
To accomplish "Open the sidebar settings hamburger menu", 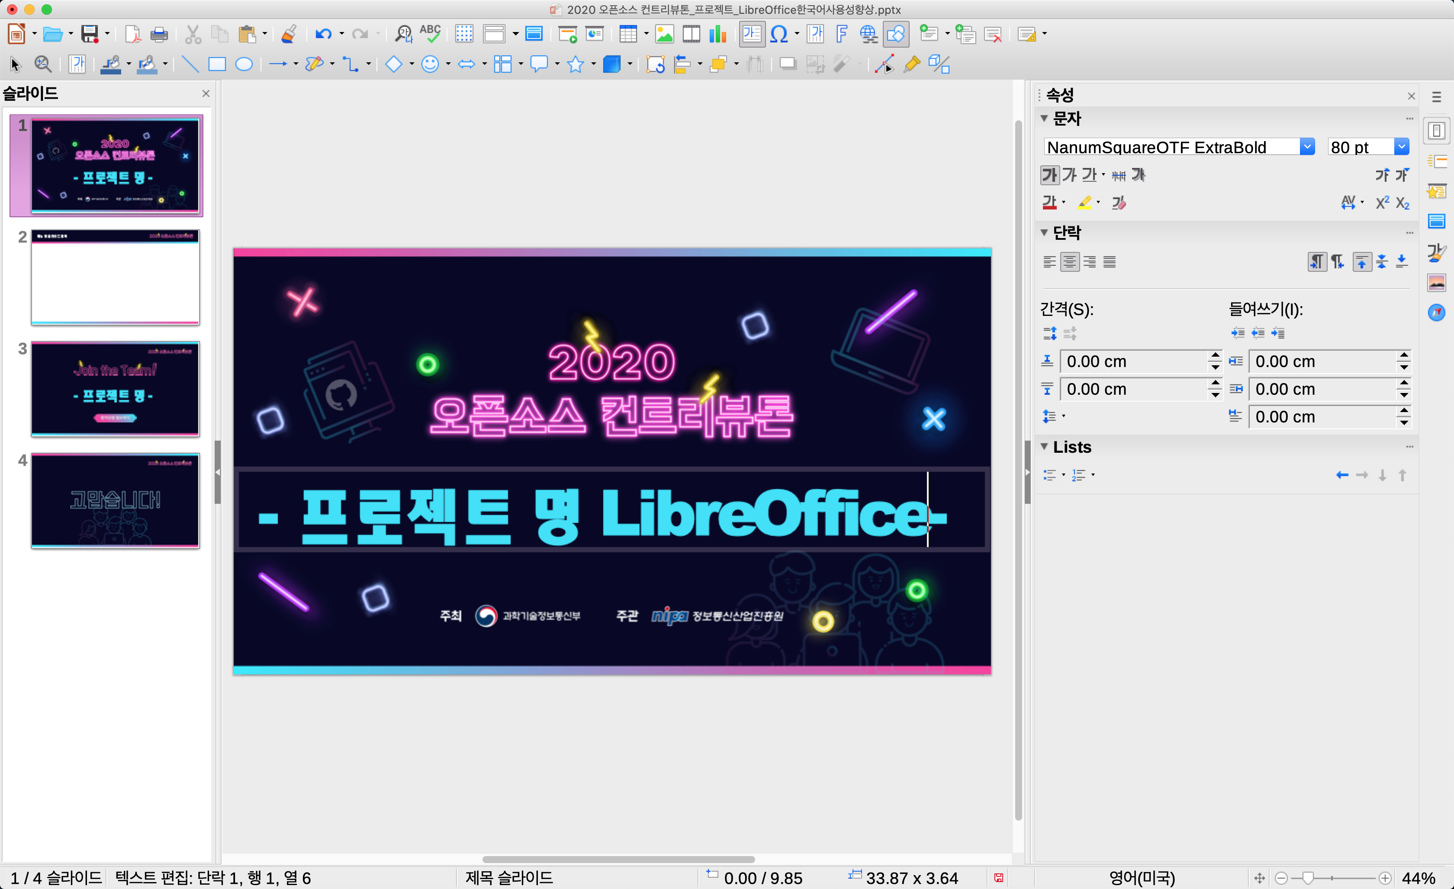I will pos(1436,97).
